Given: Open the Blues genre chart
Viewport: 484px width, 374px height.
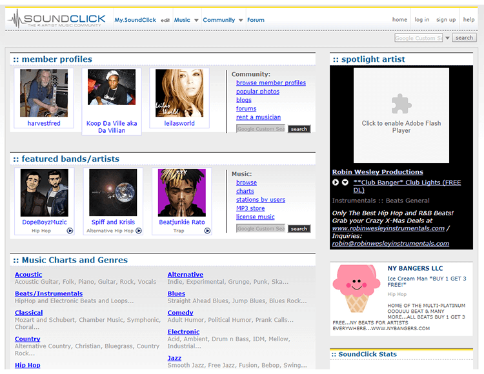Looking at the screenshot, I should 176,293.
